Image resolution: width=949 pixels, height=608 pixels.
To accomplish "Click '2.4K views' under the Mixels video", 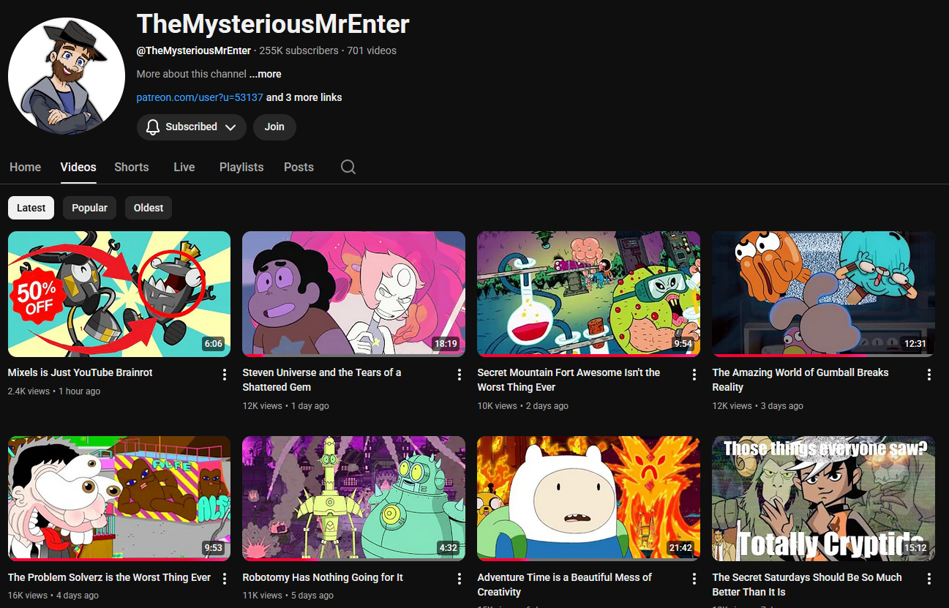I will click(29, 391).
